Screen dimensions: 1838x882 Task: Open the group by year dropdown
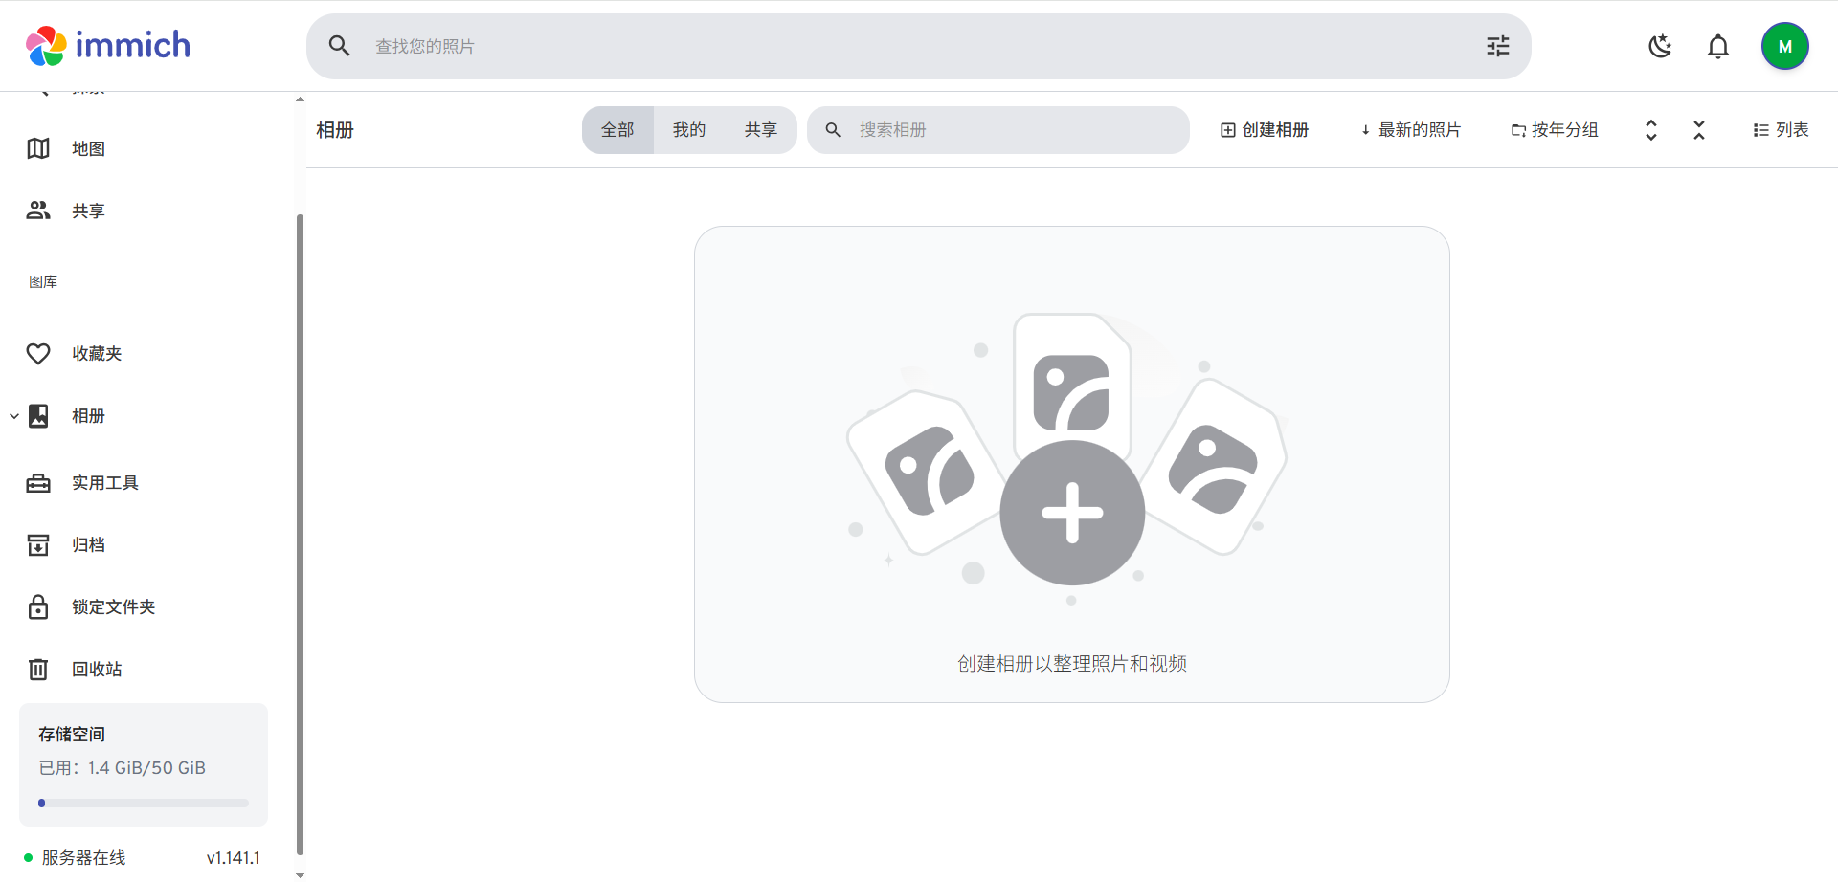point(1555,130)
